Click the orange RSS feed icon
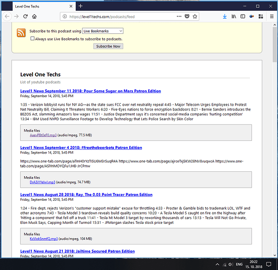Viewport: 278px width, 270px height. pyautogui.click(x=21, y=33)
